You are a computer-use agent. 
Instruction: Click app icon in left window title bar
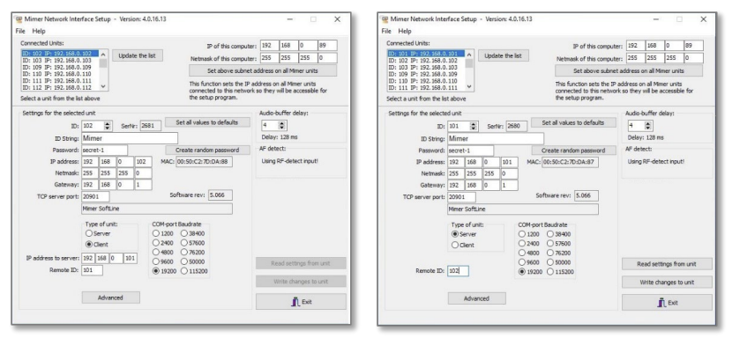(19, 19)
